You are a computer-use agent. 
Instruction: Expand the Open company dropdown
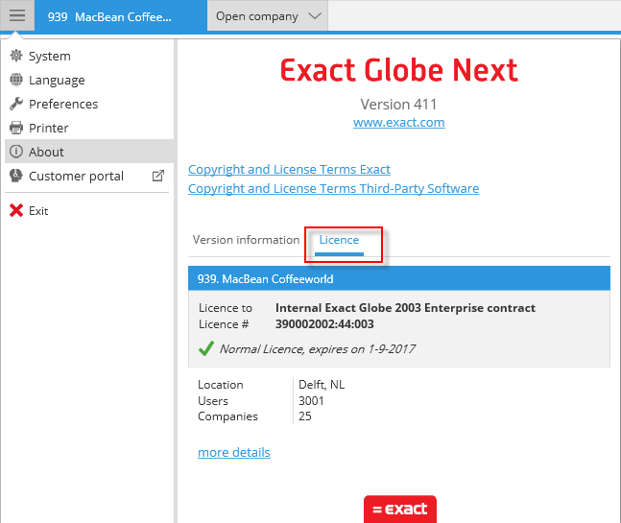coord(268,16)
